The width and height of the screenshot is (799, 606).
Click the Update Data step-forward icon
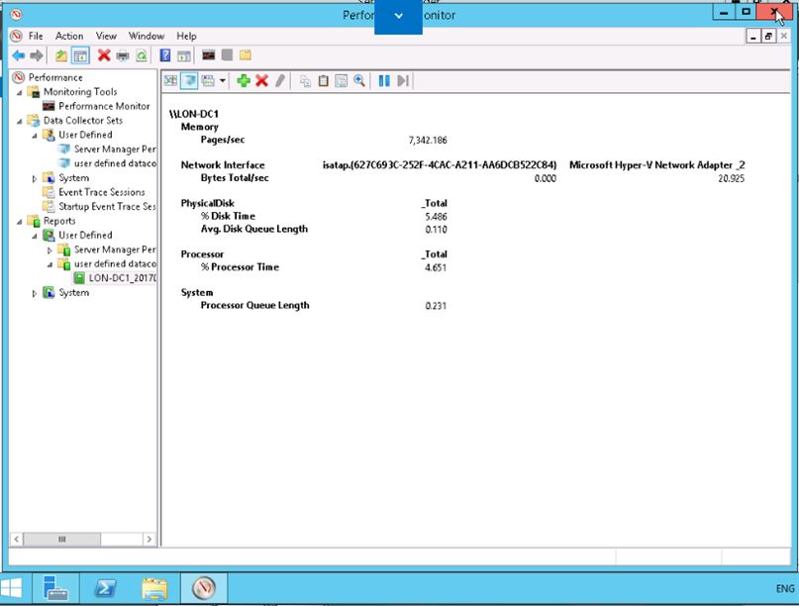click(x=403, y=81)
